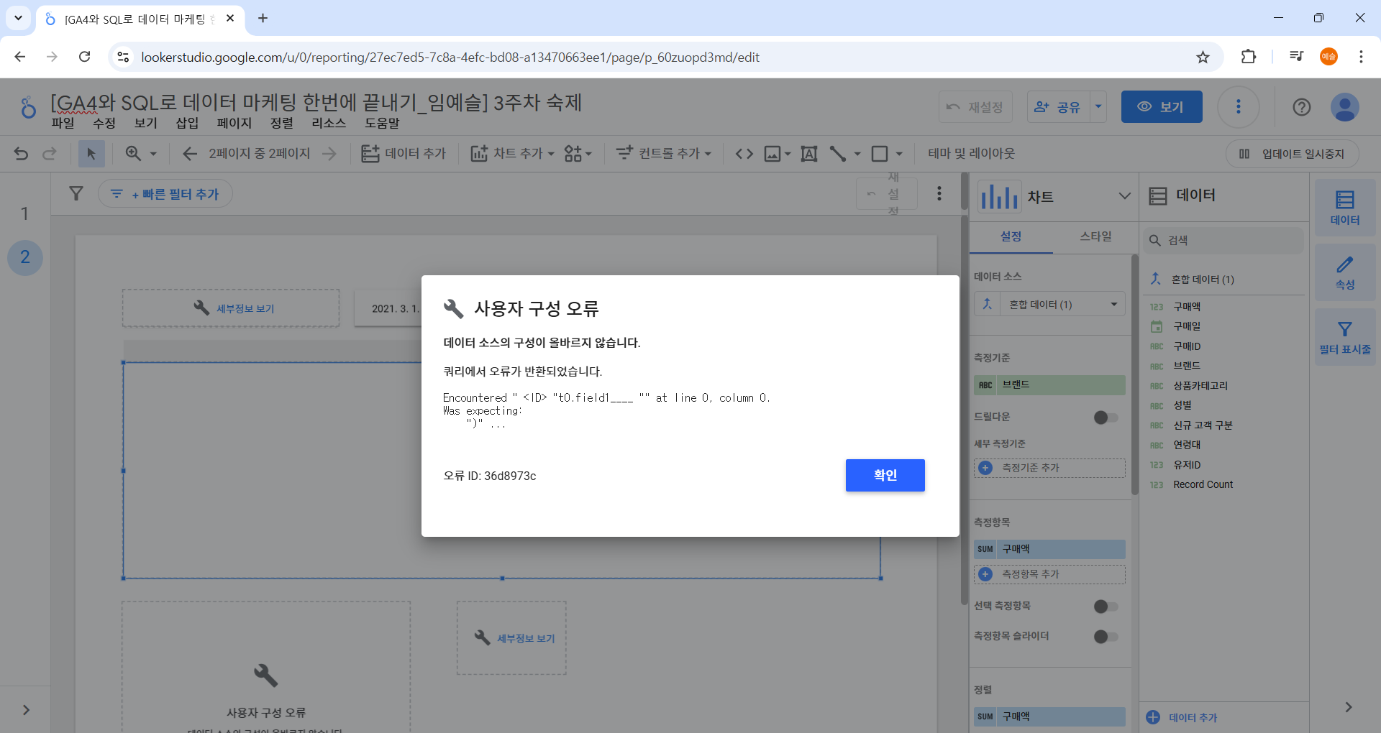
Task: Open the 필터 표시줄 side panel
Action: click(1345, 337)
